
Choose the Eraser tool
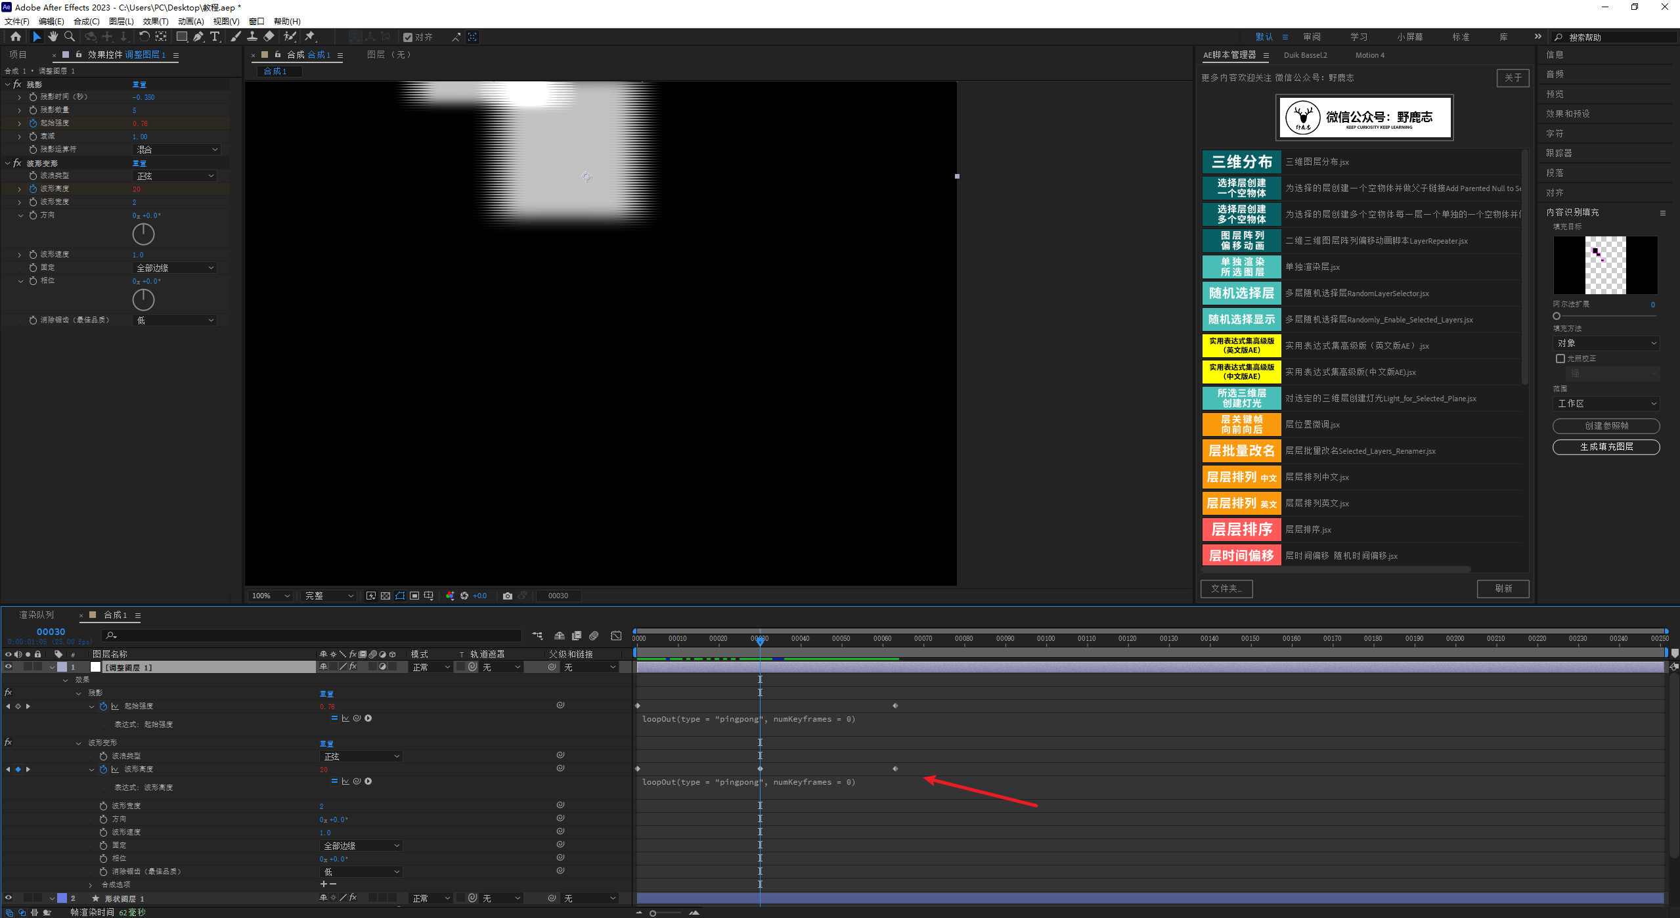(269, 37)
